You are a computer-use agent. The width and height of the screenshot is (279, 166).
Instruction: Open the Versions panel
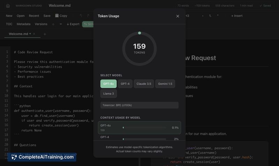[41, 24]
